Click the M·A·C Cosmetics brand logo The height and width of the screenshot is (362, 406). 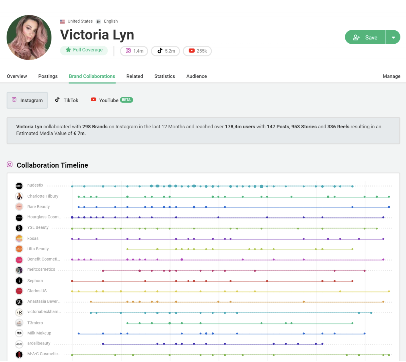(19, 354)
